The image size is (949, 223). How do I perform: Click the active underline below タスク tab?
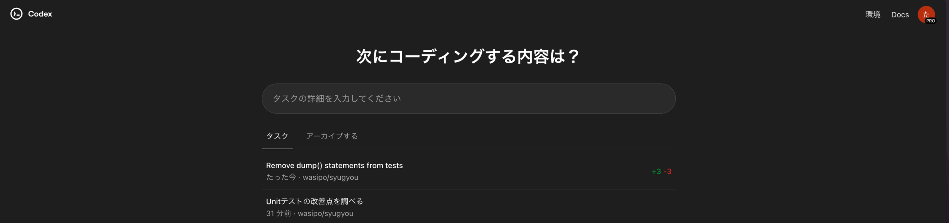point(277,149)
